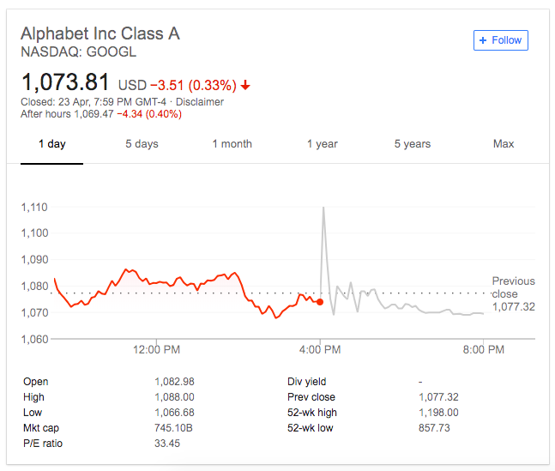The width and height of the screenshot is (555, 471).
Task: Click the NASDAQ: GOOGL ticker text
Action: point(79,52)
